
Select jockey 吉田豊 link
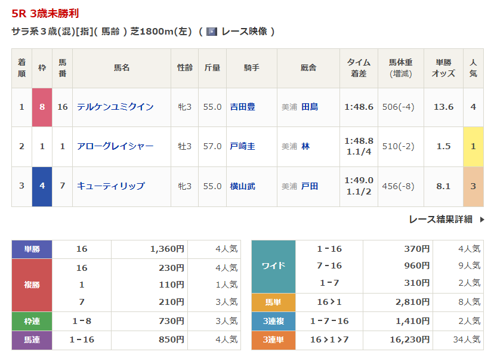(x=242, y=107)
